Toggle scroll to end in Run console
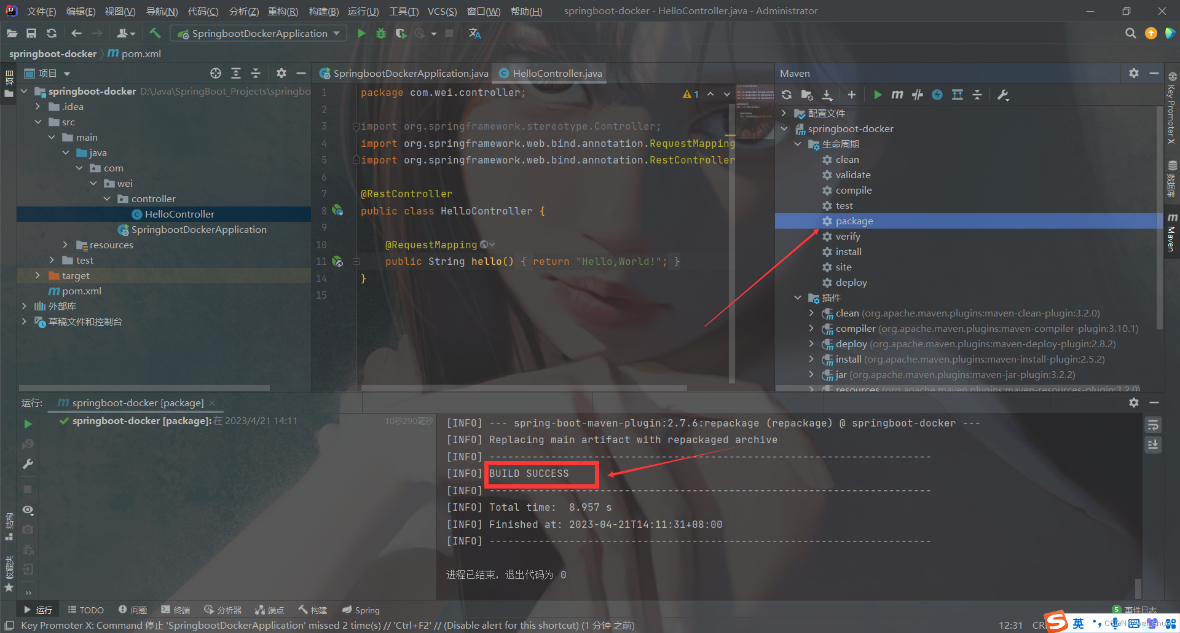Image resolution: width=1180 pixels, height=633 pixels. [x=1153, y=444]
